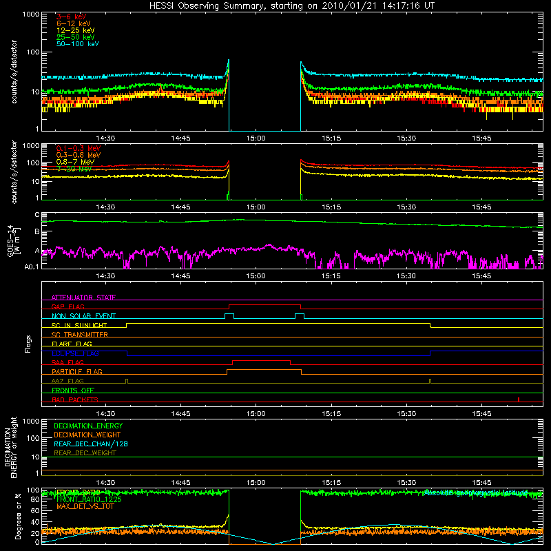
Task: Click the 0.8-7 MeV legend label
Action: coord(75,162)
